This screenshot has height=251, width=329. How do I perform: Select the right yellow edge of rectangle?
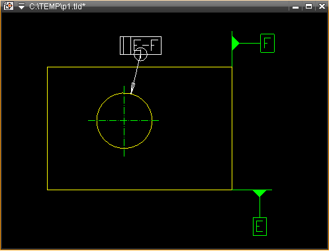point(232,128)
